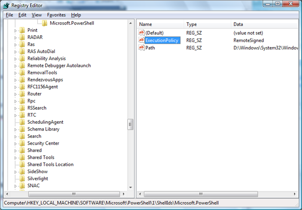The width and height of the screenshot is (302, 210).
Task: Expand the RAS AutoDial key
Action: [16, 52]
